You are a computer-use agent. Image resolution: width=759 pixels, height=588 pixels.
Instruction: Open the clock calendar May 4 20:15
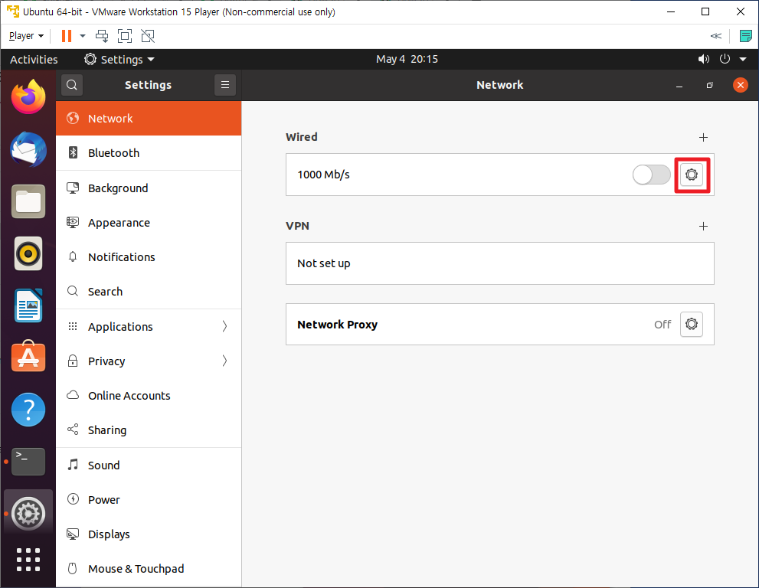point(407,59)
